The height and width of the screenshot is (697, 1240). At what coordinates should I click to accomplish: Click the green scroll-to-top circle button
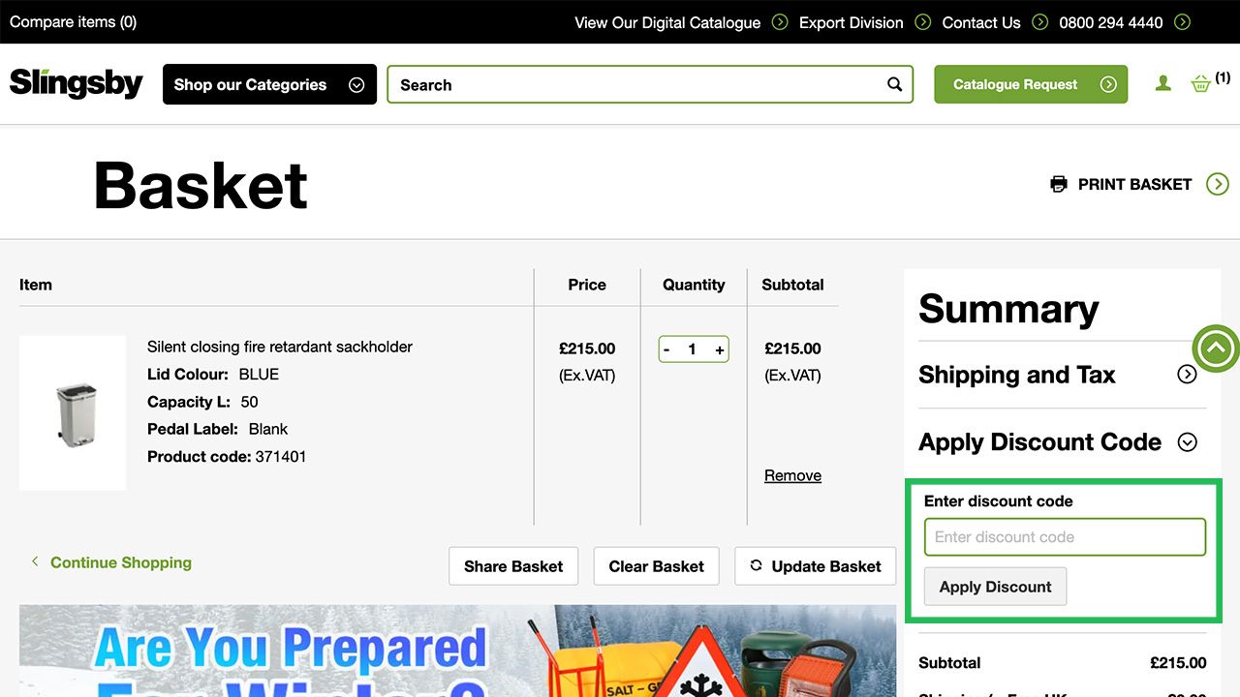(1216, 348)
